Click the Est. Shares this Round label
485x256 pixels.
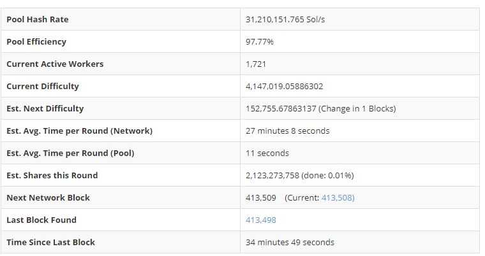[52, 175]
